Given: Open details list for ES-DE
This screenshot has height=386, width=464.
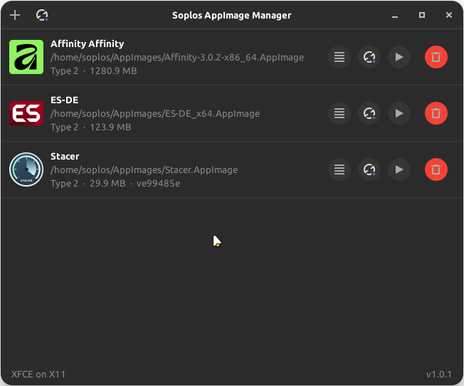Looking at the screenshot, I should (x=339, y=113).
